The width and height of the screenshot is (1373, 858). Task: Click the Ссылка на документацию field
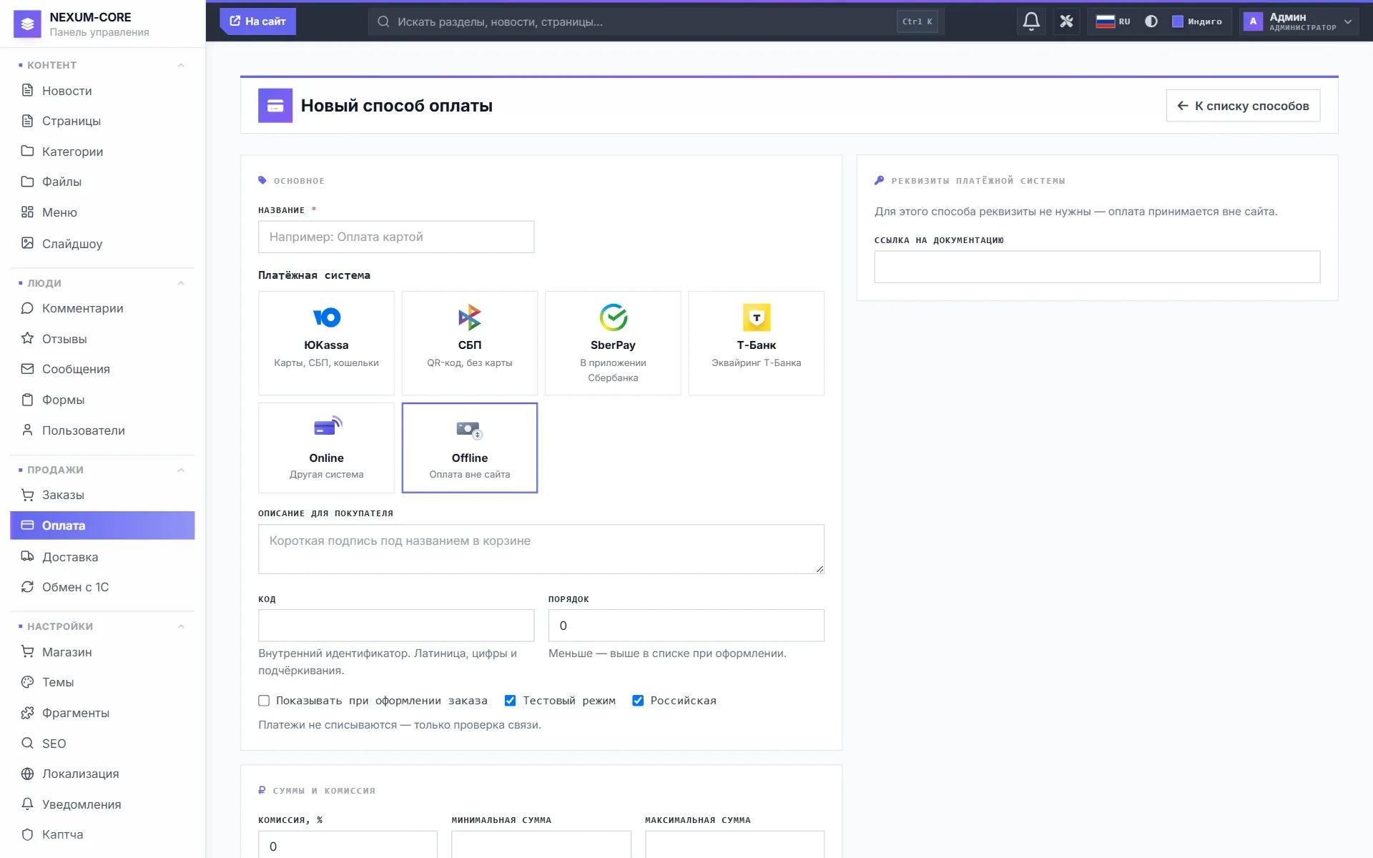(x=1097, y=267)
